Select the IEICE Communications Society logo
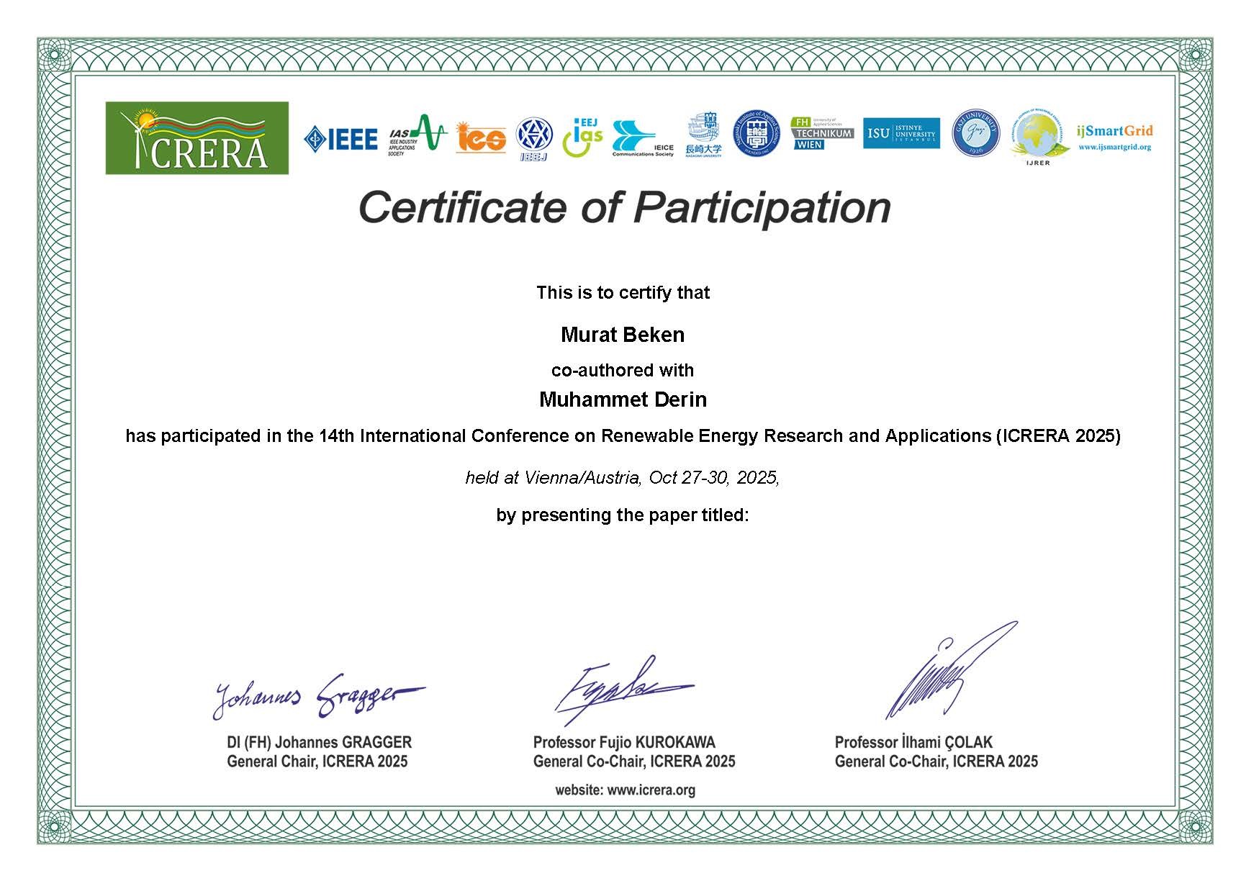Image resolution: width=1246 pixels, height=881 pixels. (x=642, y=138)
